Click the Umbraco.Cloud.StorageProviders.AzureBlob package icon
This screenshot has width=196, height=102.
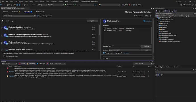[x=5, y=35]
